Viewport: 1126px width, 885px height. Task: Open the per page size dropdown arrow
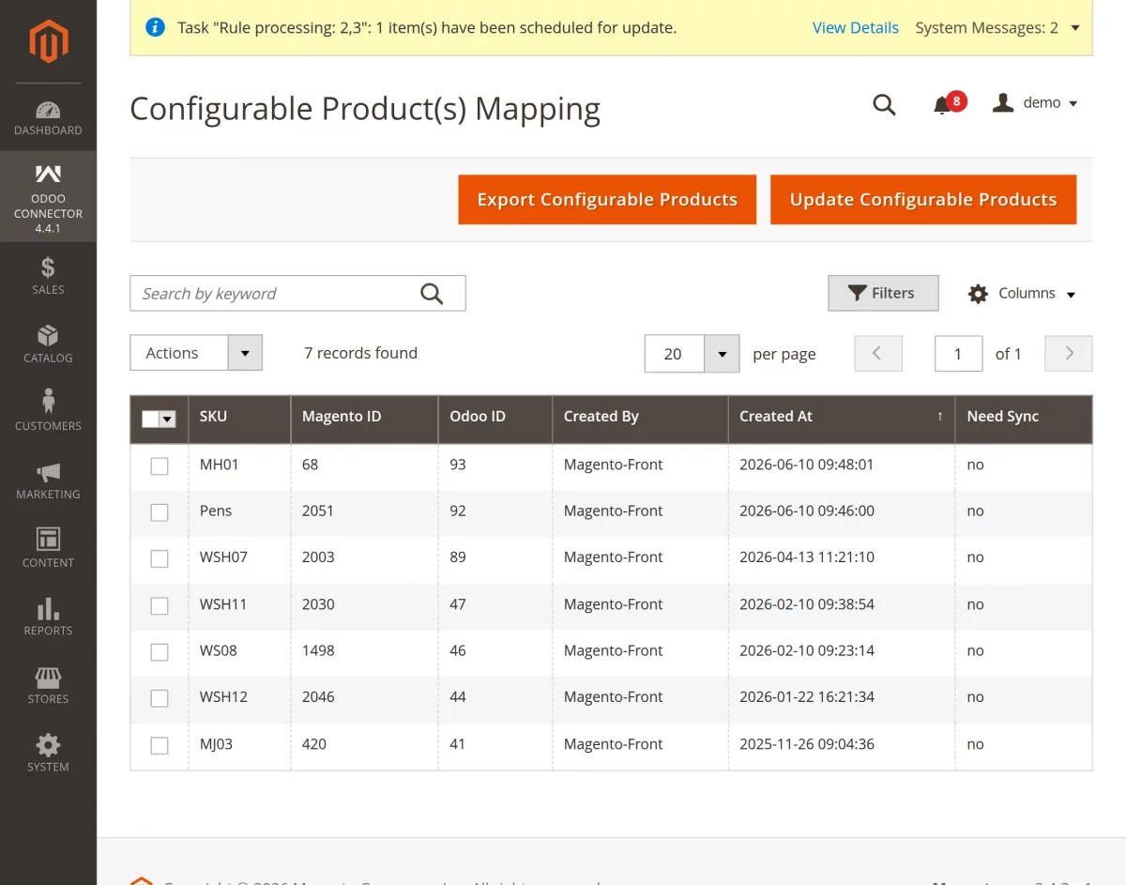[x=722, y=354]
